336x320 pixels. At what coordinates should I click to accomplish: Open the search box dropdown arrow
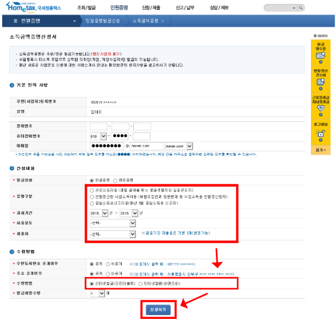(x=294, y=8)
